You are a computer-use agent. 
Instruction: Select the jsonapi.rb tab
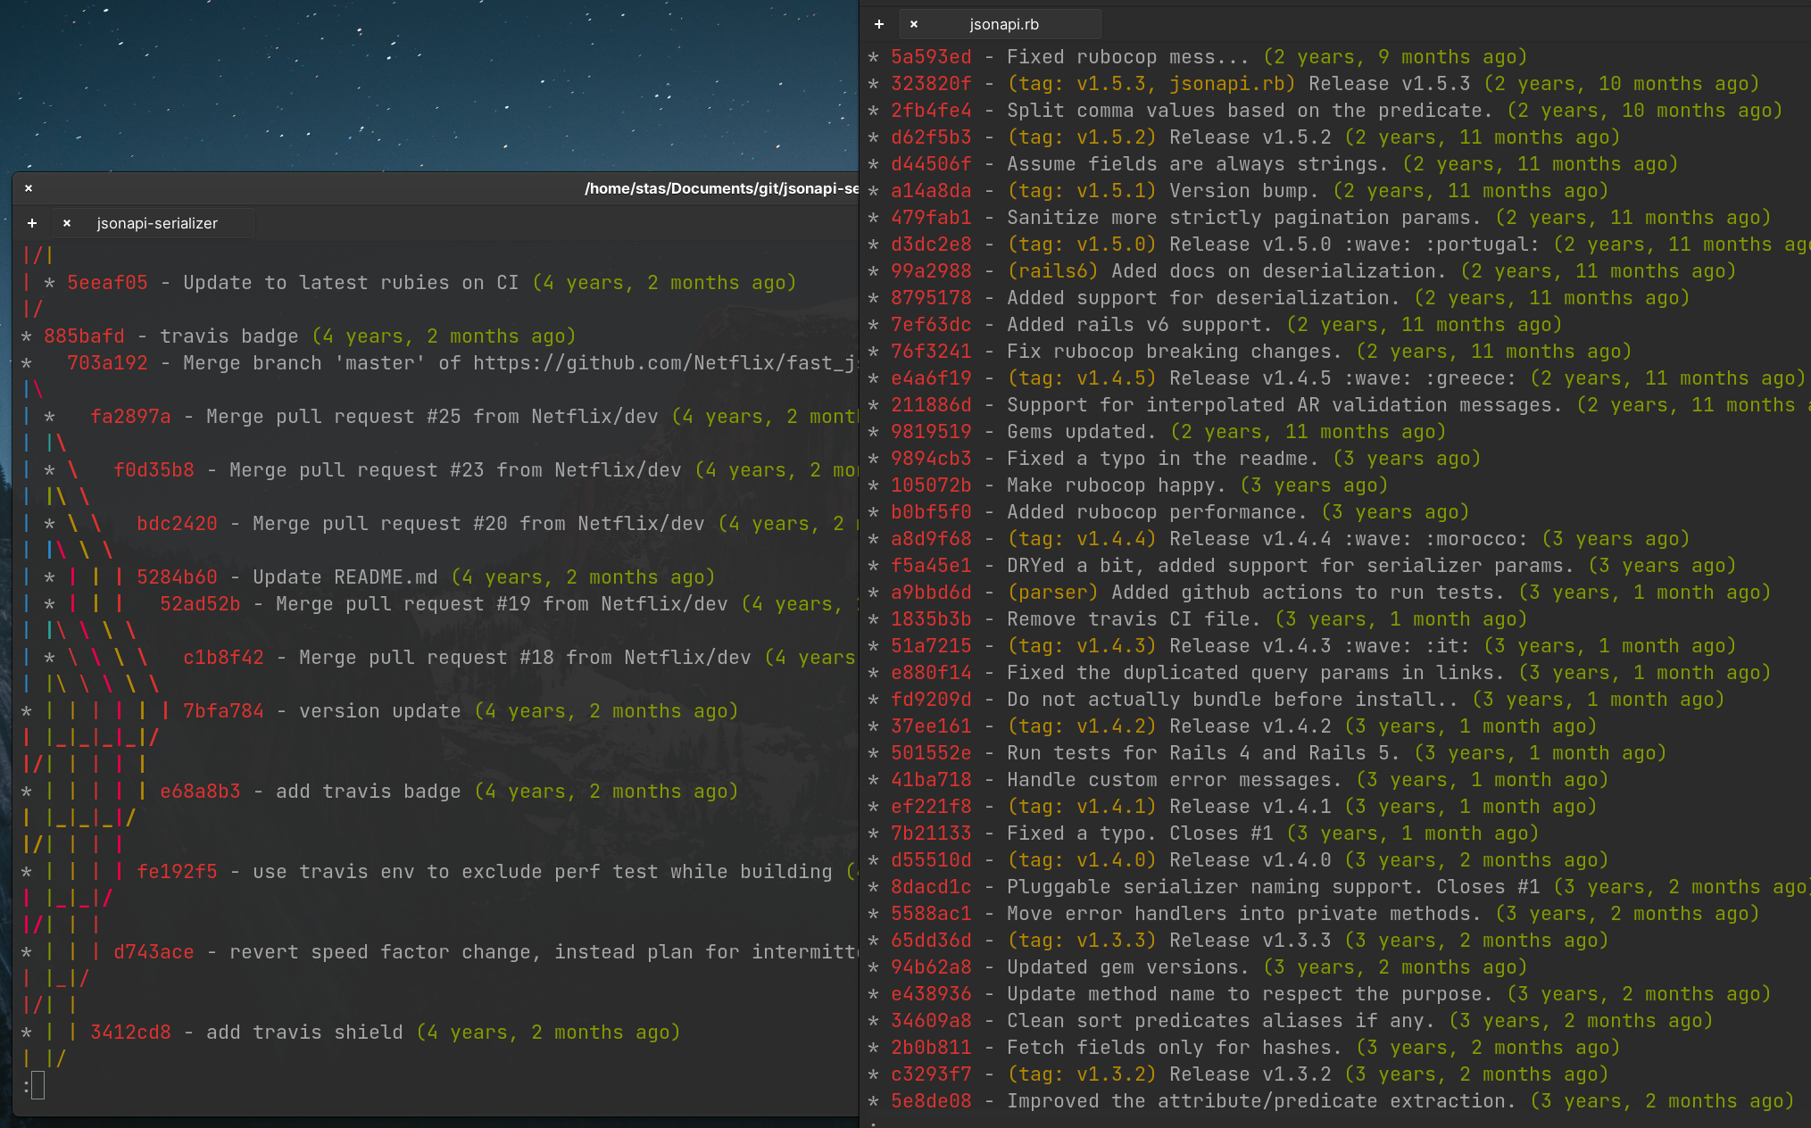pyautogui.click(x=1004, y=24)
